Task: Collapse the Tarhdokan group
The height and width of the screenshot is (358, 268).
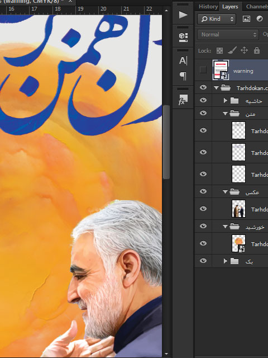Action: [x=216, y=88]
